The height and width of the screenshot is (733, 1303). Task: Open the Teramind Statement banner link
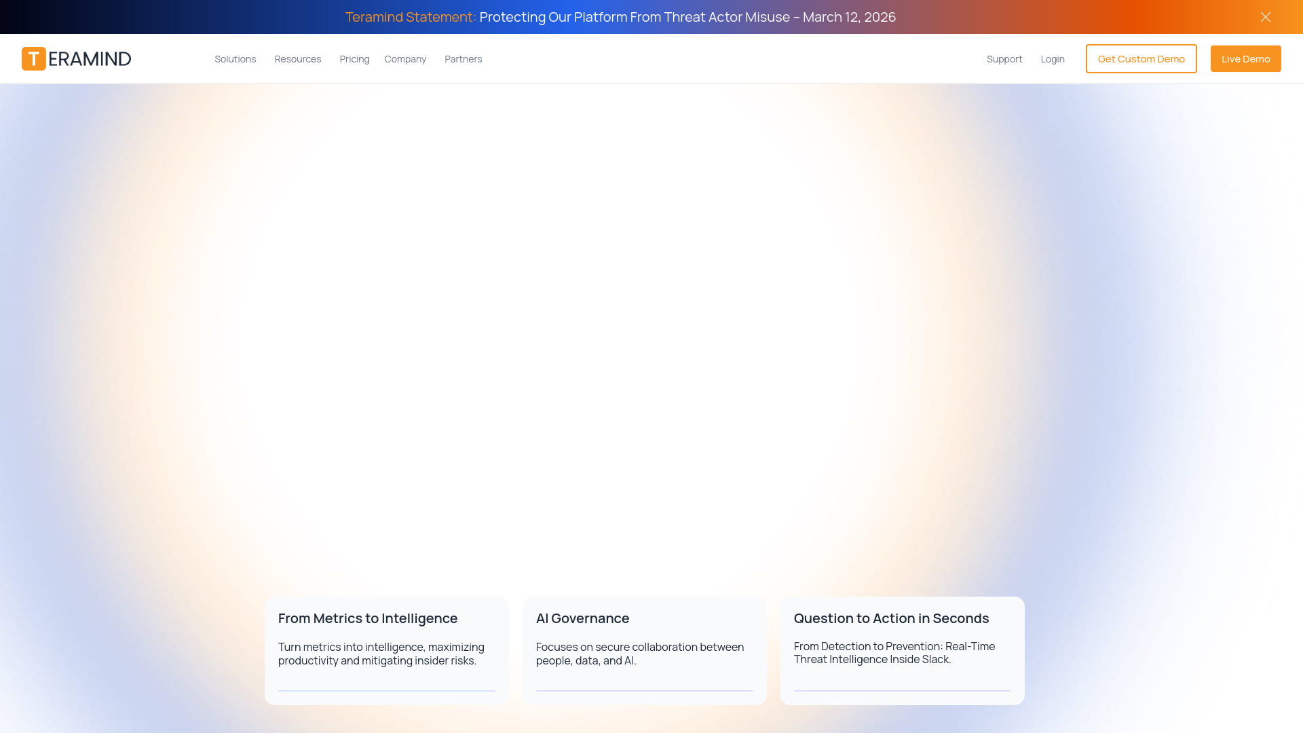(620, 17)
